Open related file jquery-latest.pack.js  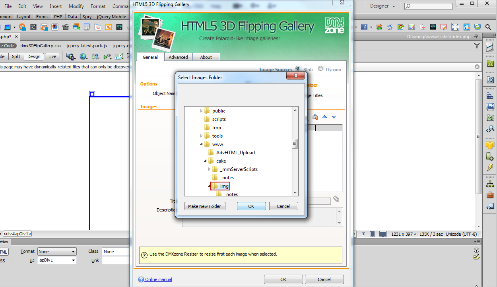tap(87, 46)
